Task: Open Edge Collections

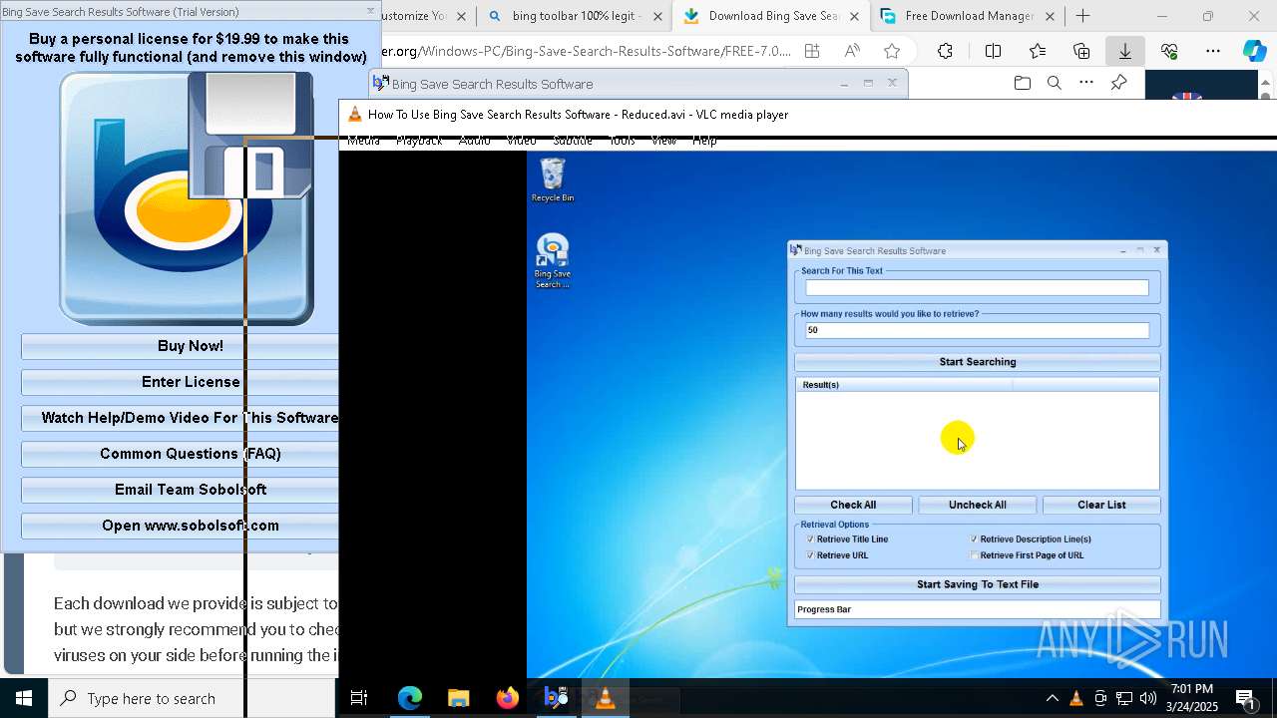Action: coord(1081,51)
